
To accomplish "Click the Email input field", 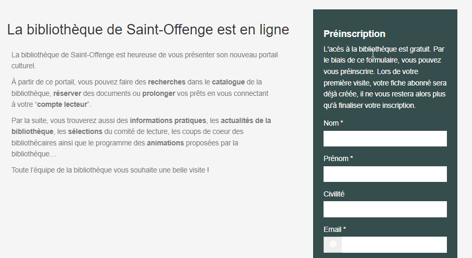I will tap(394, 244).
